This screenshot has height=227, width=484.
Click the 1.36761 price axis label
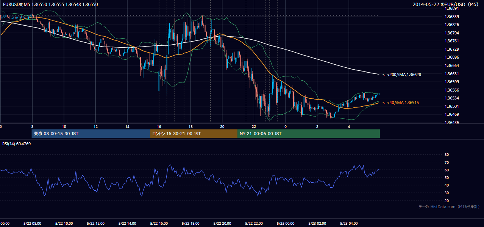tap(451, 41)
